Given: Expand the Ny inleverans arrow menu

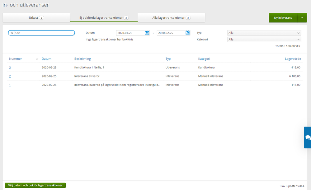Looking at the screenshot, I should point(302,18).
